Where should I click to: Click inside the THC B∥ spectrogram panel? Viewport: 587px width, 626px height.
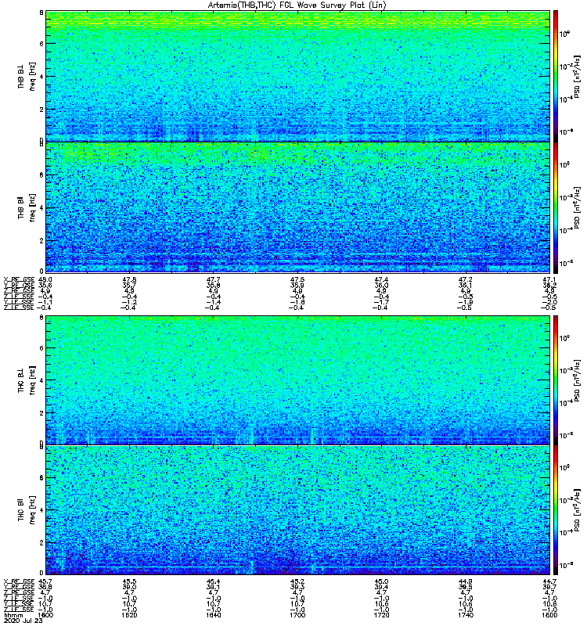(x=298, y=510)
